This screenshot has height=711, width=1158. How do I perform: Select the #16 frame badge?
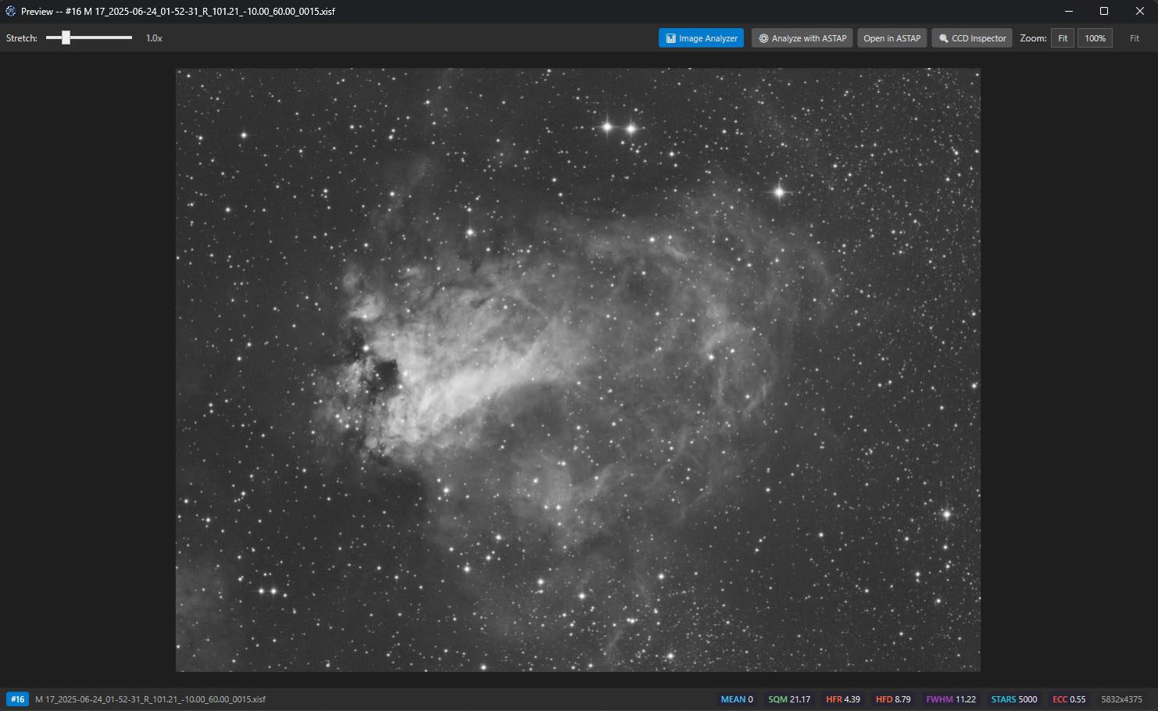point(17,699)
